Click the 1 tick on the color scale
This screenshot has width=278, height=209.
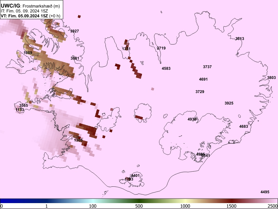coord(46,206)
